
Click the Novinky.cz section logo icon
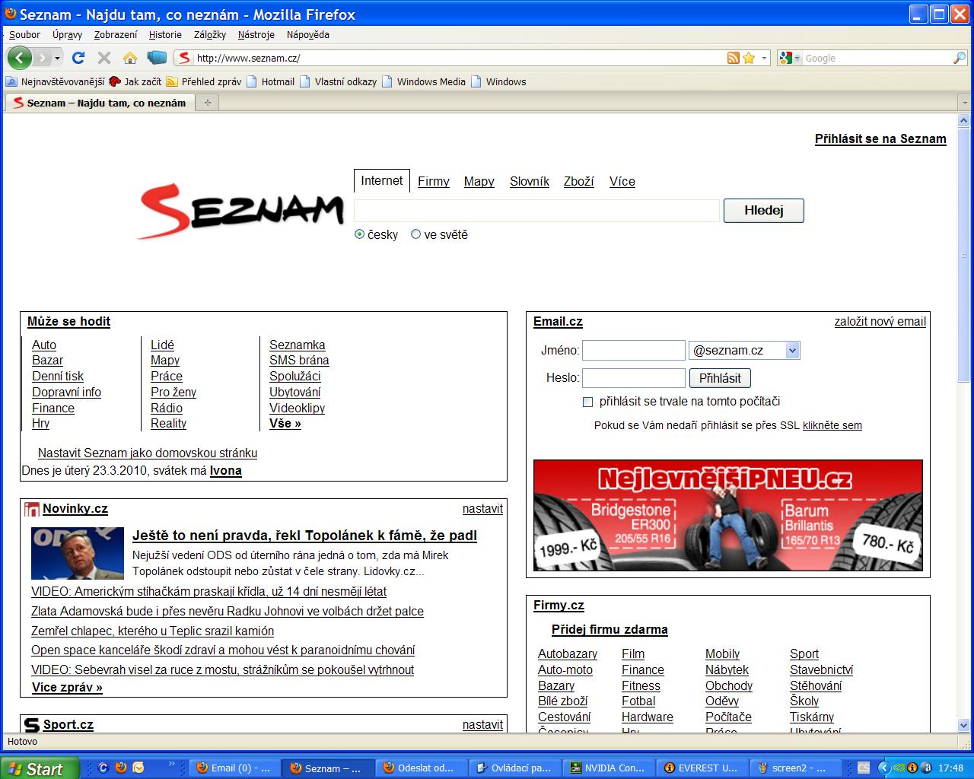click(32, 509)
